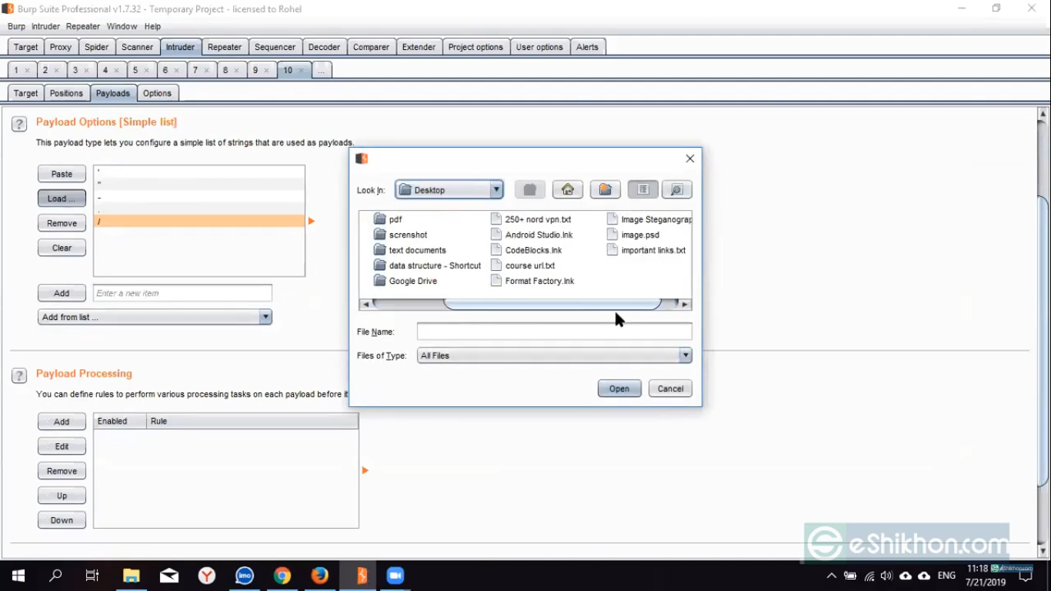Click the File Name text field
The height and width of the screenshot is (591, 1051).
[x=554, y=332]
